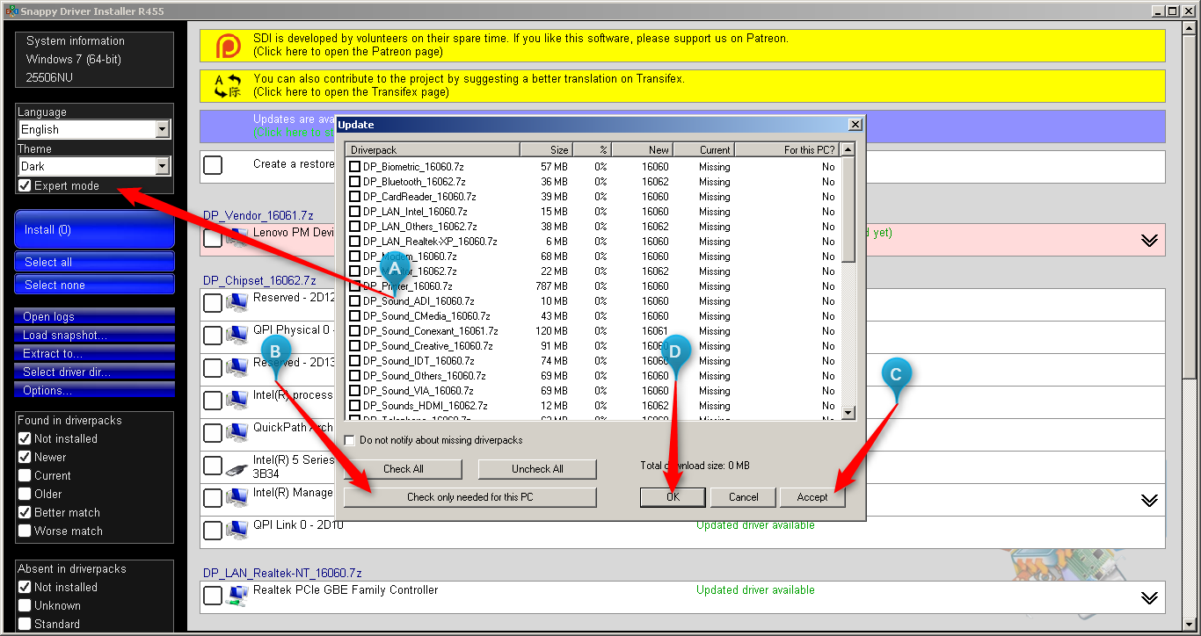Click the QPI Link 0 device icon

237,531
